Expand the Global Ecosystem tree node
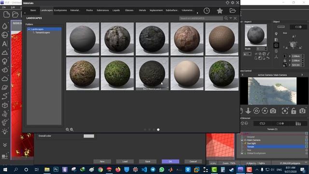 [x=242, y=153]
